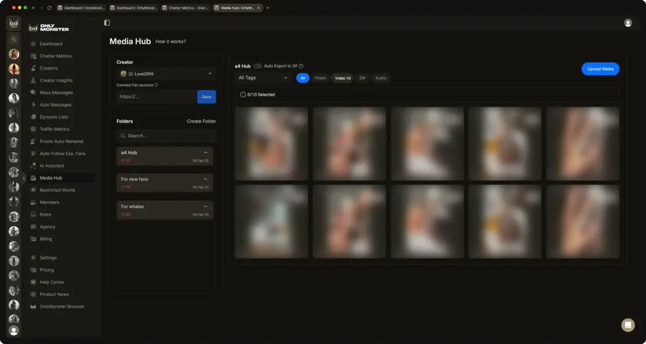Select the All media filter
Viewport: 646px width, 344px height.
pyautogui.click(x=303, y=78)
